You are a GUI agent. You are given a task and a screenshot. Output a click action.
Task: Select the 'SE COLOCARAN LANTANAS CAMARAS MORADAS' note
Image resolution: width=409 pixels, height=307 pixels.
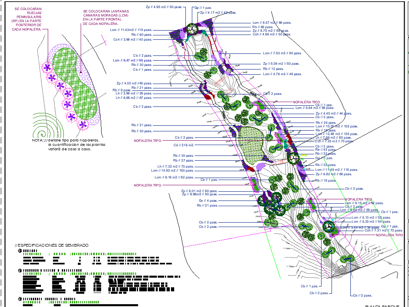[x=106, y=18]
